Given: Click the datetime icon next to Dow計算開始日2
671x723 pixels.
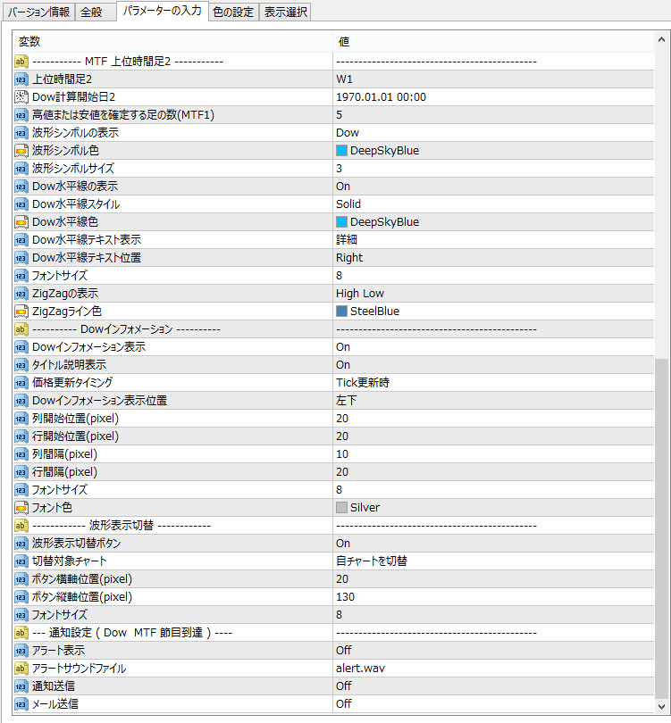Looking at the screenshot, I should click(x=21, y=96).
